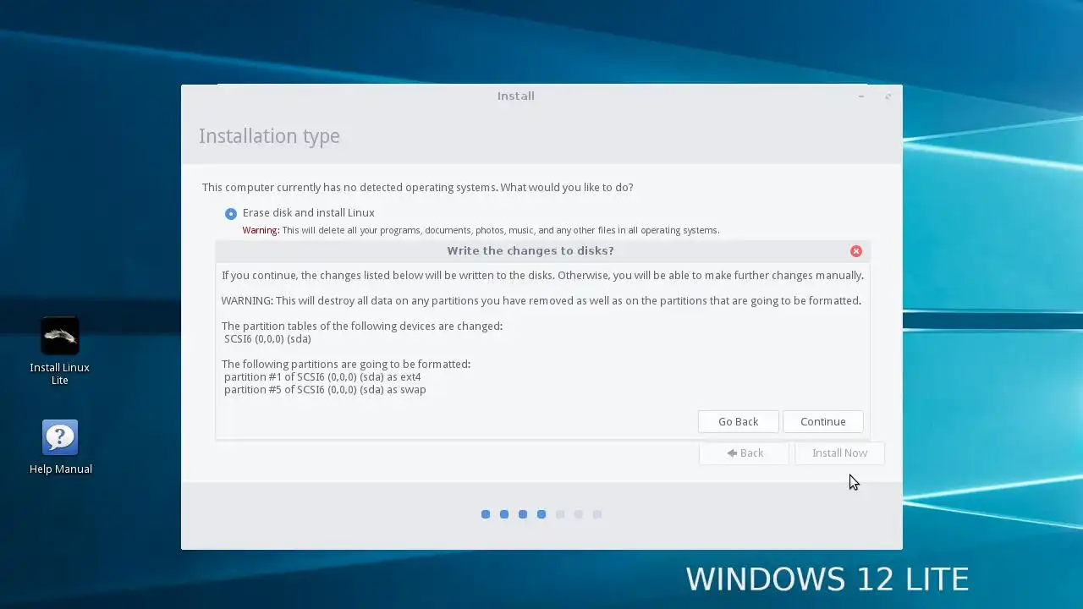Click the 'Help Manual' desktop label

pos(61,469)
